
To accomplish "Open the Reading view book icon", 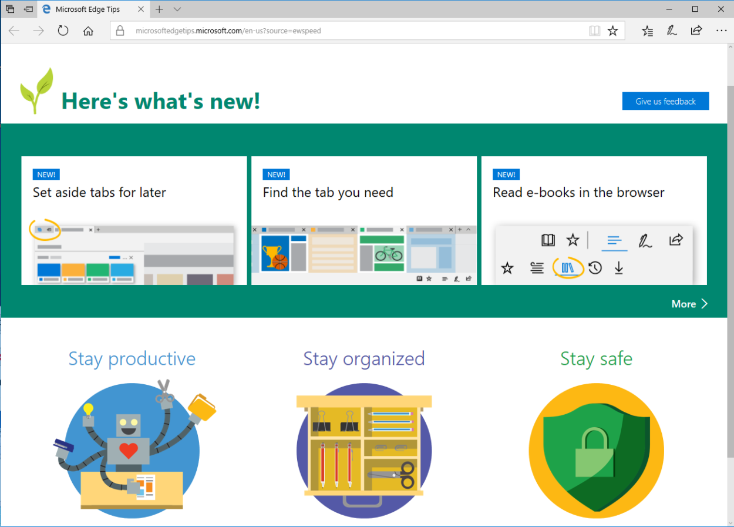I will click(595, 31).
